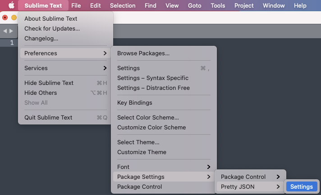Image resolution: width=321 pixels, height=195 pixels.
Task: Open the View menu
Action: click(x=172, y=5)
